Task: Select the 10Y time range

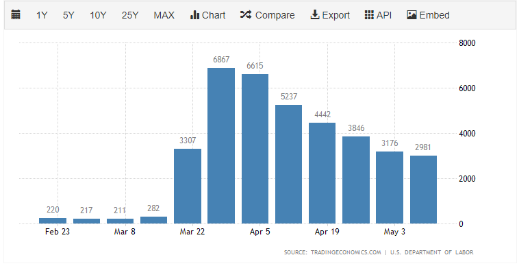Action: (x=98, y=15)
